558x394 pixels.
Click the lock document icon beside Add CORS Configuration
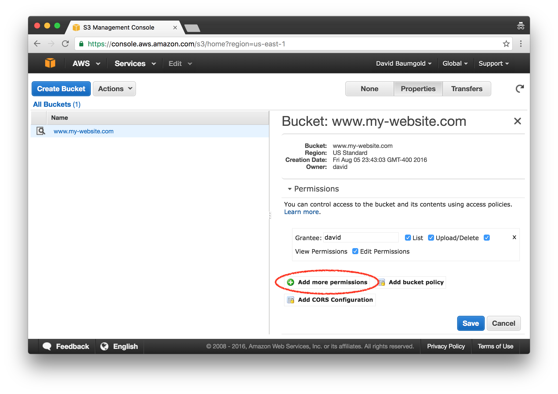[291, 300]
